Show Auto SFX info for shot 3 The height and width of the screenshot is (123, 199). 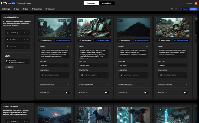[x=127, y=93]
